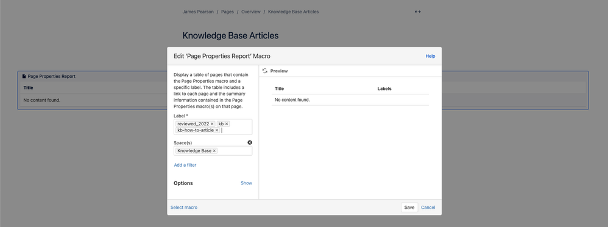Click the Options heading
Viewport: 608px width, 227px height.
pyautogui.click(x=183, y=183)
